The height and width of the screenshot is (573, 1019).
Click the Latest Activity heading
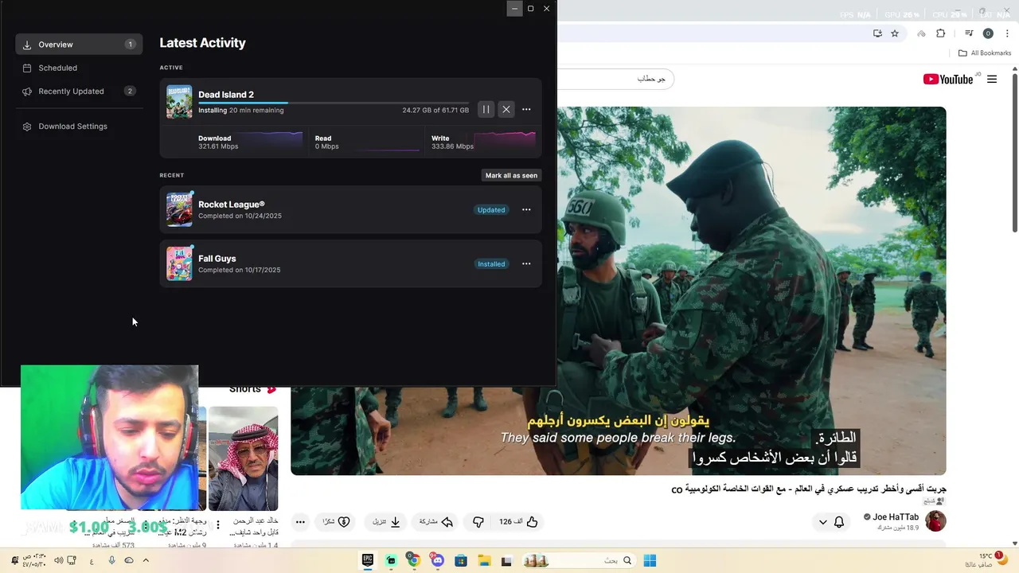(202, 43)
